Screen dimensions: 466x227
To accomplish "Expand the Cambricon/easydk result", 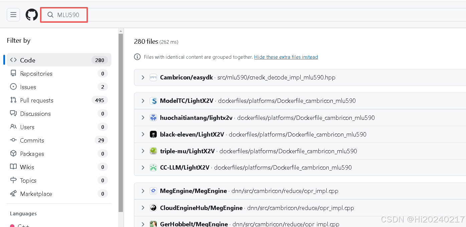I will pos(143,77).
